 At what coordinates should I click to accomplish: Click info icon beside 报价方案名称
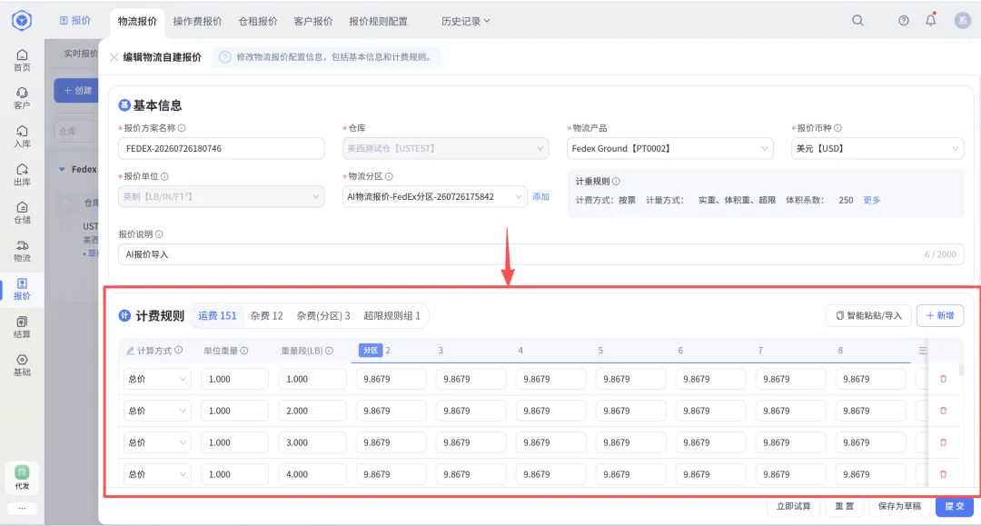pyautogui.click(x=182, y=127)
